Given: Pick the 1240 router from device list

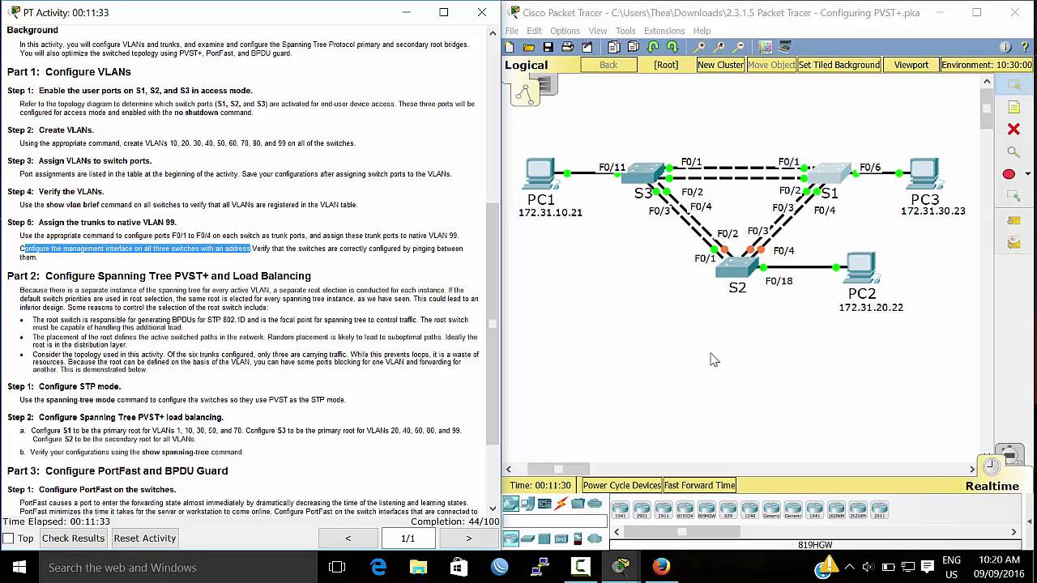Looking at the screenshot, I should 750,510.
